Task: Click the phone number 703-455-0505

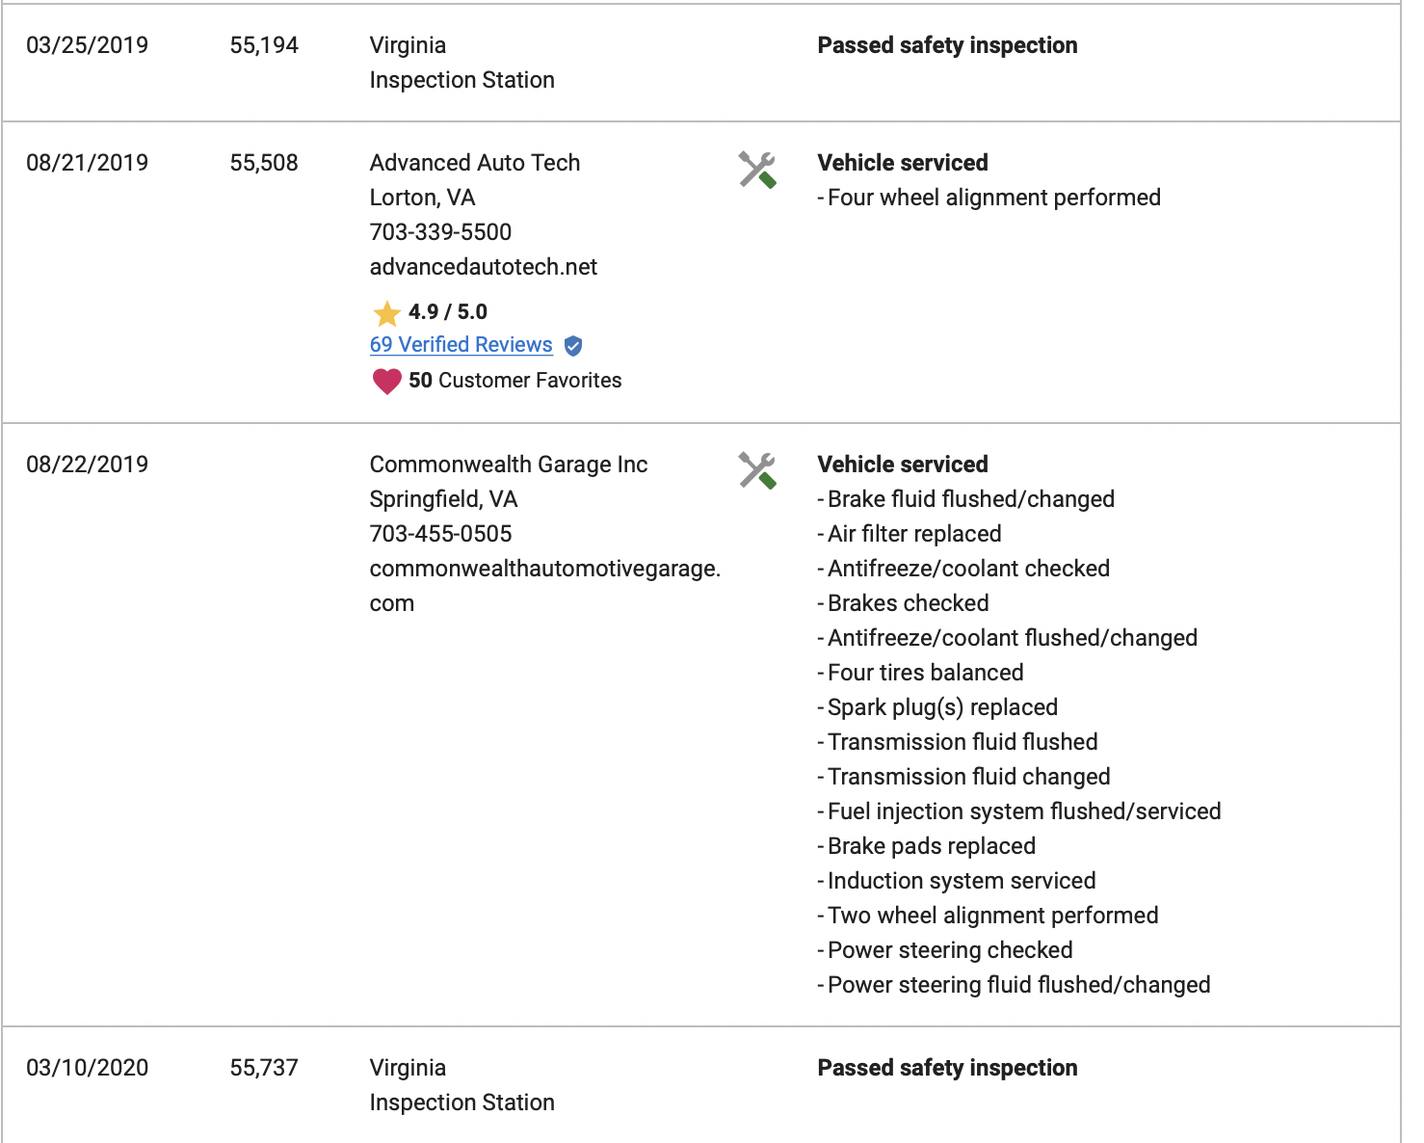Action: pos(440,534)
